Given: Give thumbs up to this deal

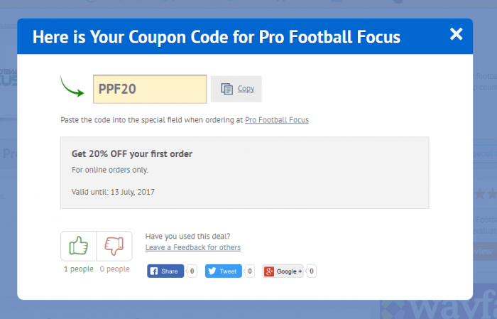Looking at the screenshot, I should [78, 246].
